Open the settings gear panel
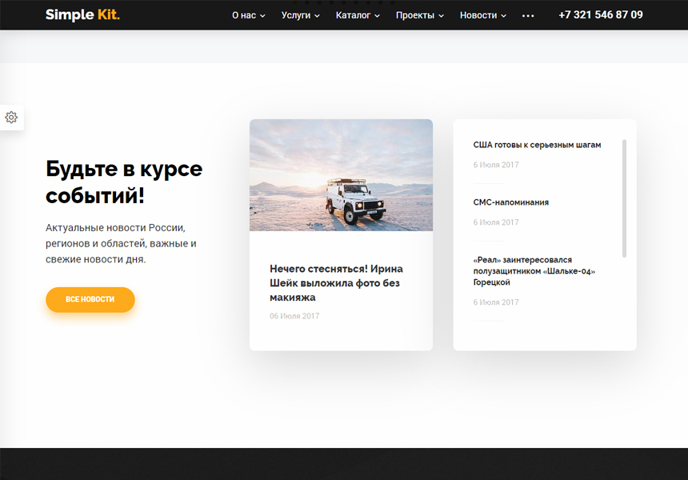Screen dimensions: 688x480 11,117
